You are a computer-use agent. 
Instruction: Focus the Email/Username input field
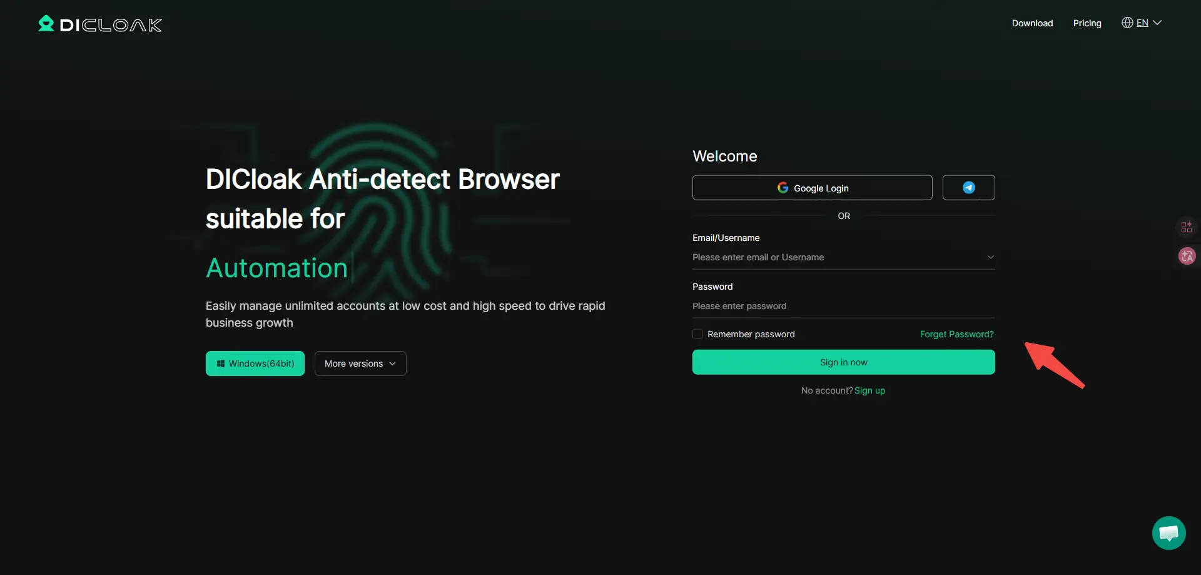click(835, 257)
